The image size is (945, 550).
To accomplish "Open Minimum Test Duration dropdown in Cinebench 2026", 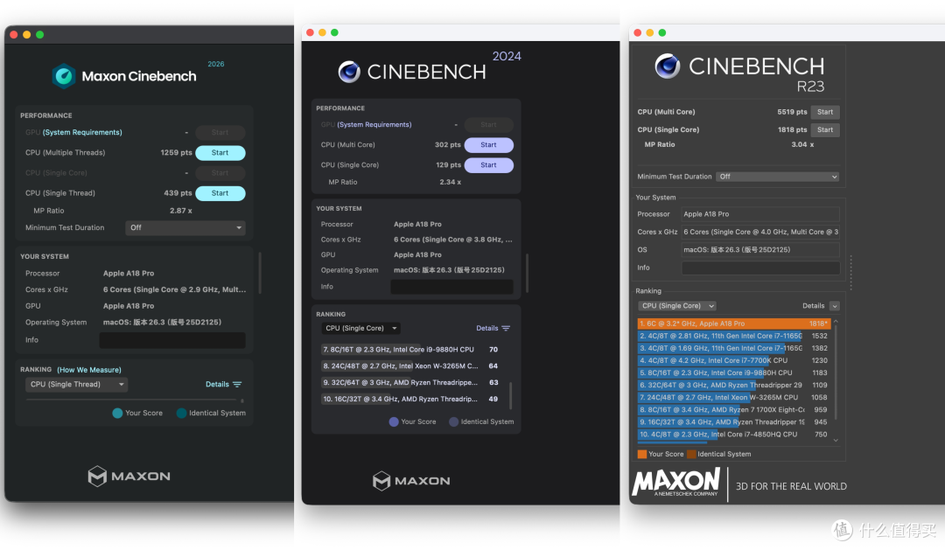I will (185, 227).
